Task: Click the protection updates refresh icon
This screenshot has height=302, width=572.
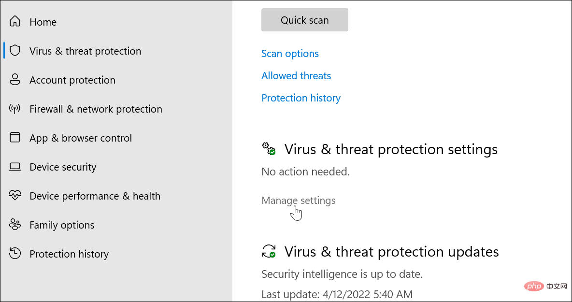Action: (x=269, y=251)
